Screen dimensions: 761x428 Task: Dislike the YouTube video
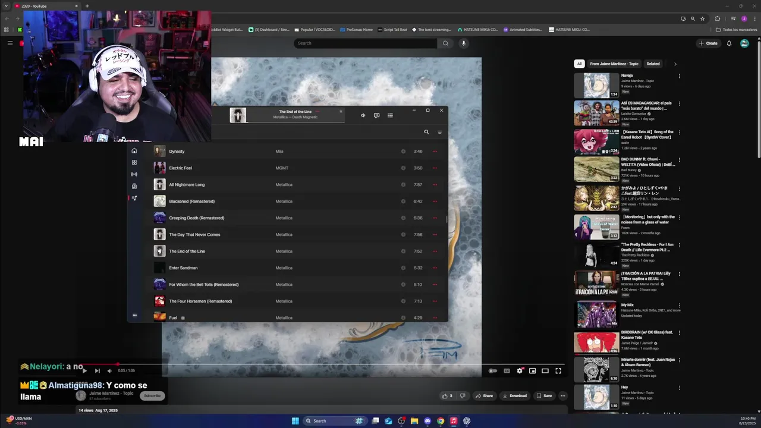point(462,396)
